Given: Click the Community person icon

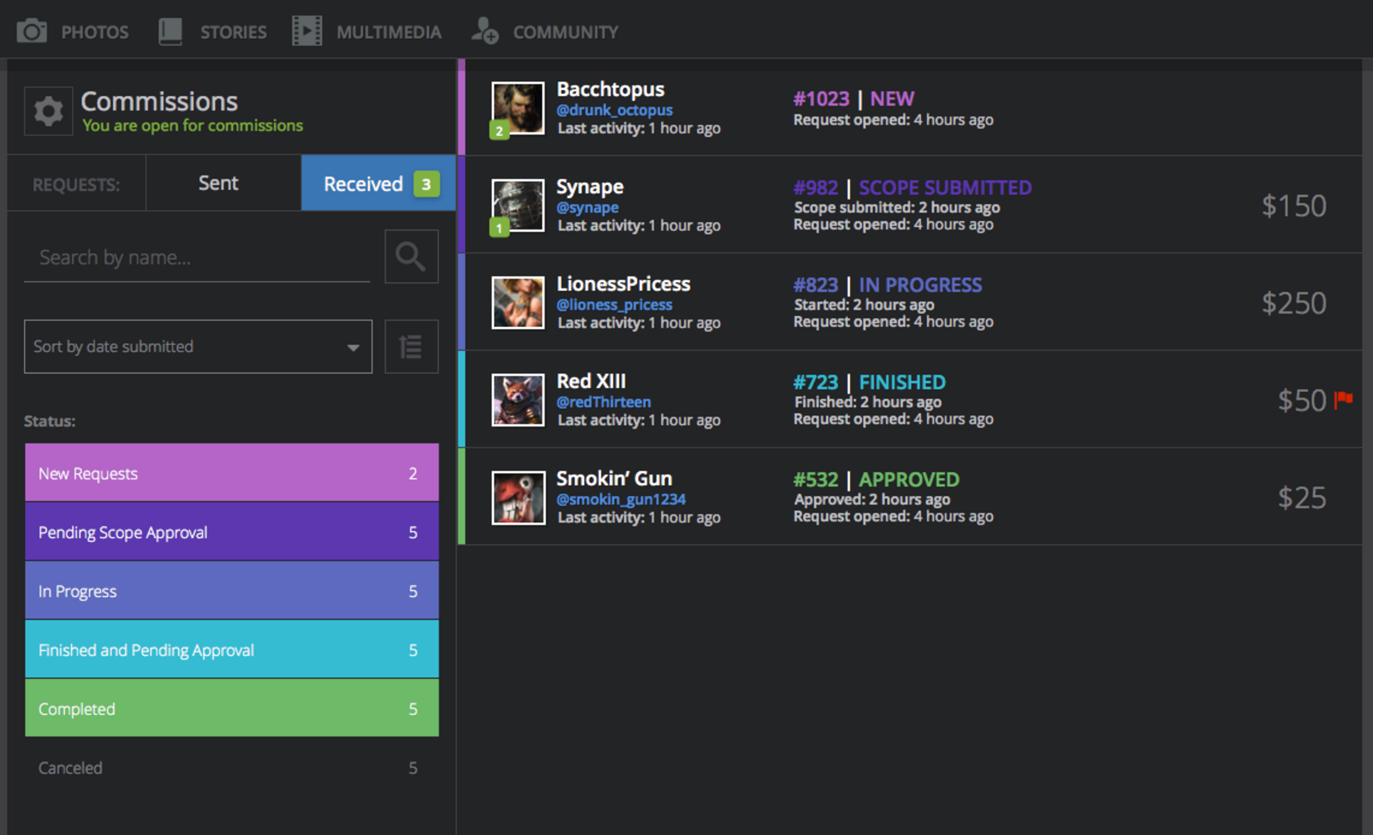Looking at the screenshot, I should (485, 31).
